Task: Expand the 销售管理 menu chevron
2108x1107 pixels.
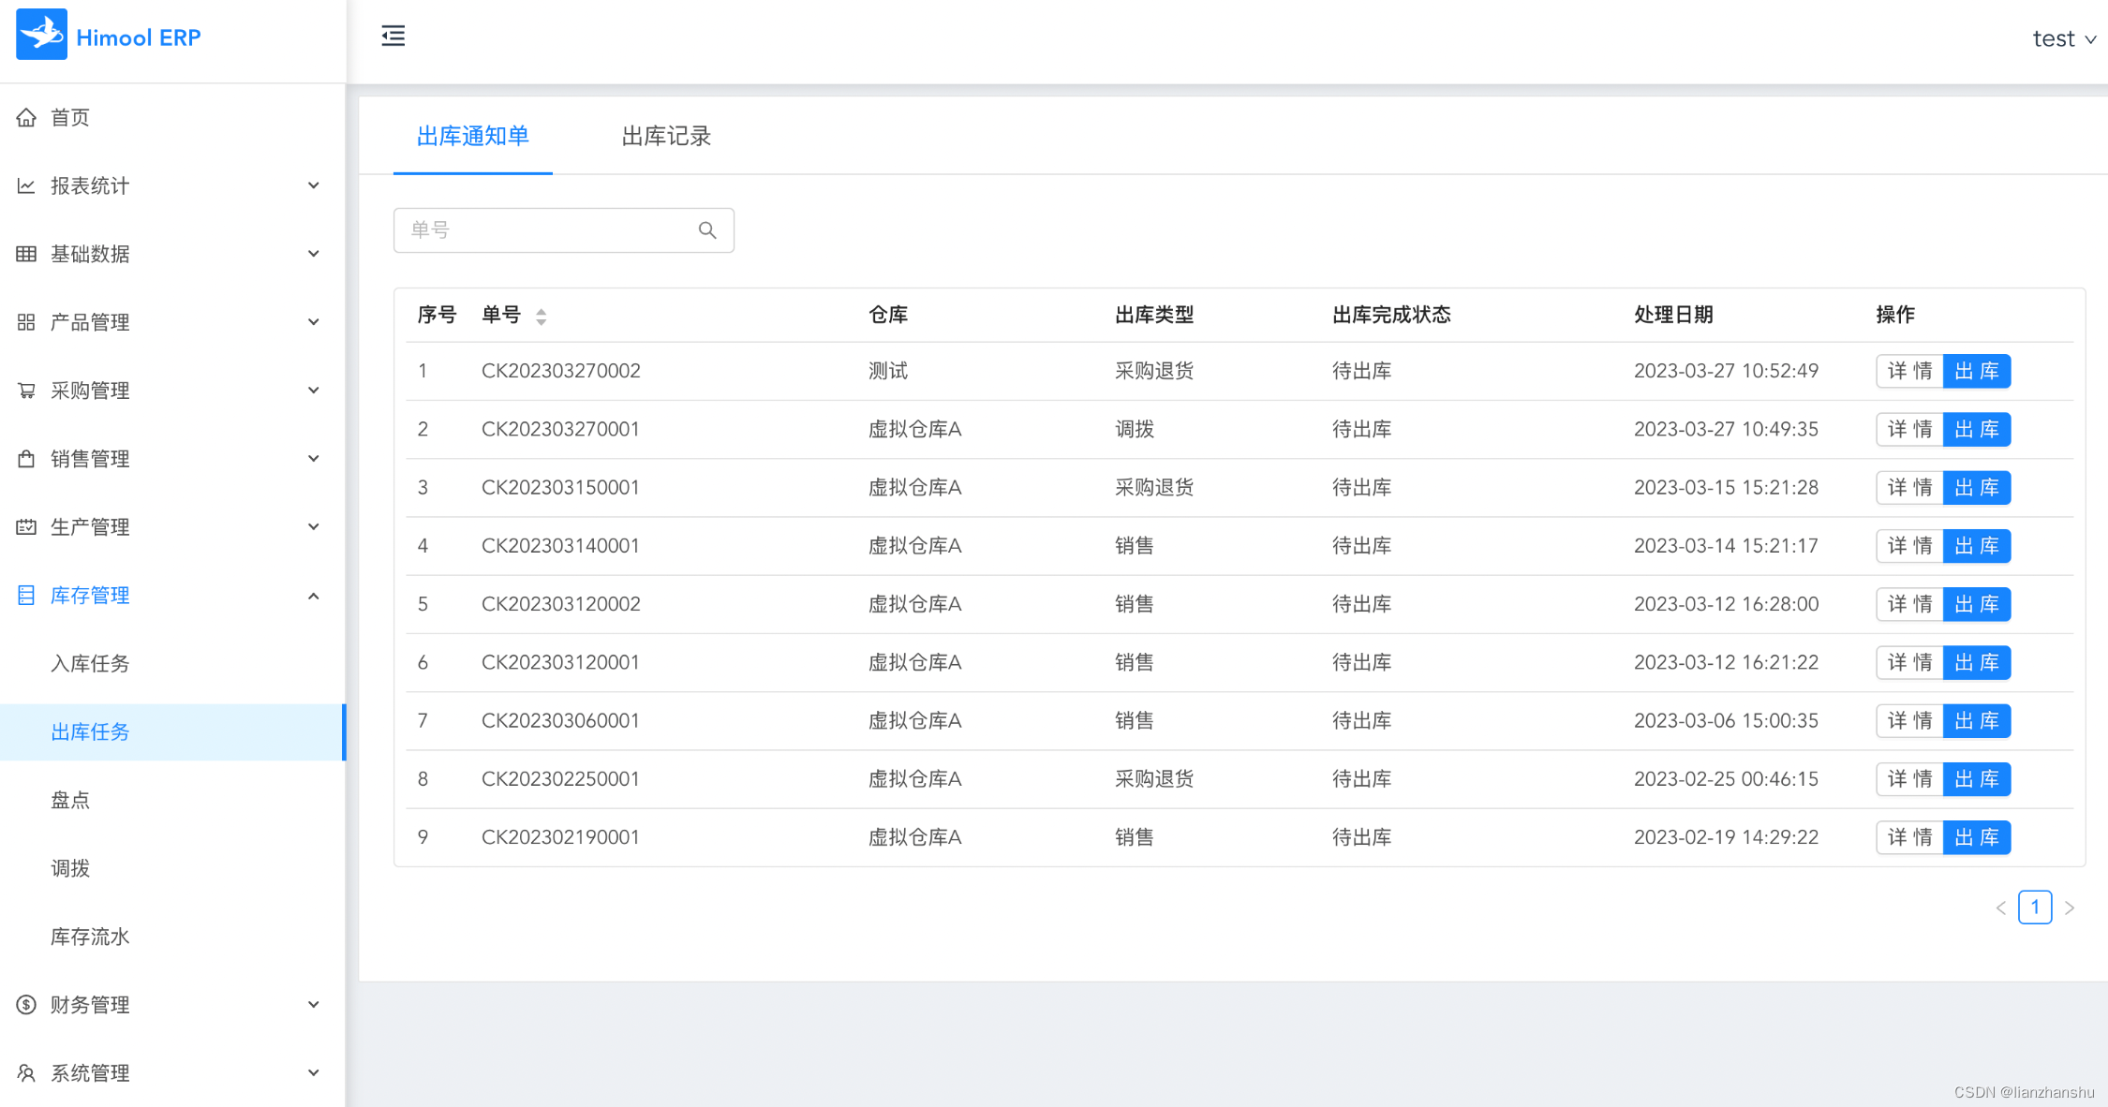Action: click(x=314, y=459)
